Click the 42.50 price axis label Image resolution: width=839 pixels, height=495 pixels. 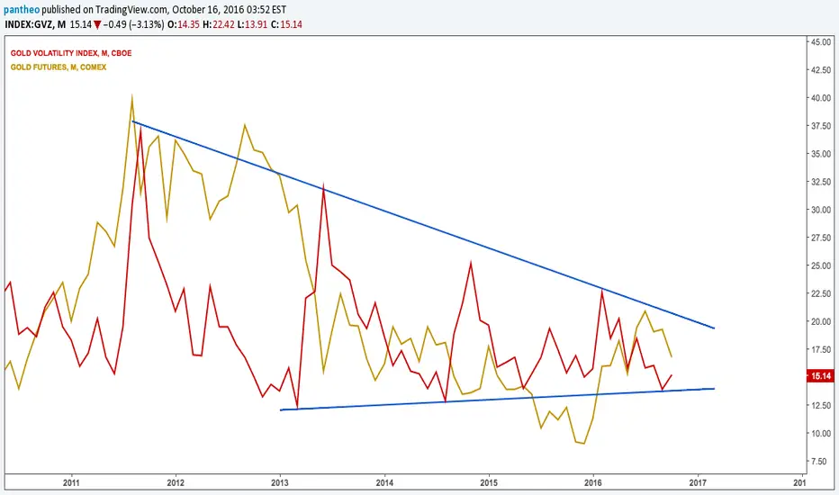coord(821,69)
